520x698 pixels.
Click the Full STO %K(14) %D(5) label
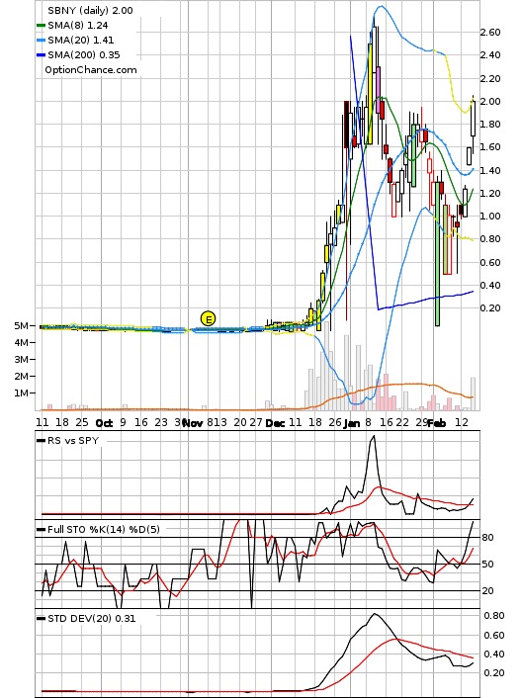[x=103, y=529]
